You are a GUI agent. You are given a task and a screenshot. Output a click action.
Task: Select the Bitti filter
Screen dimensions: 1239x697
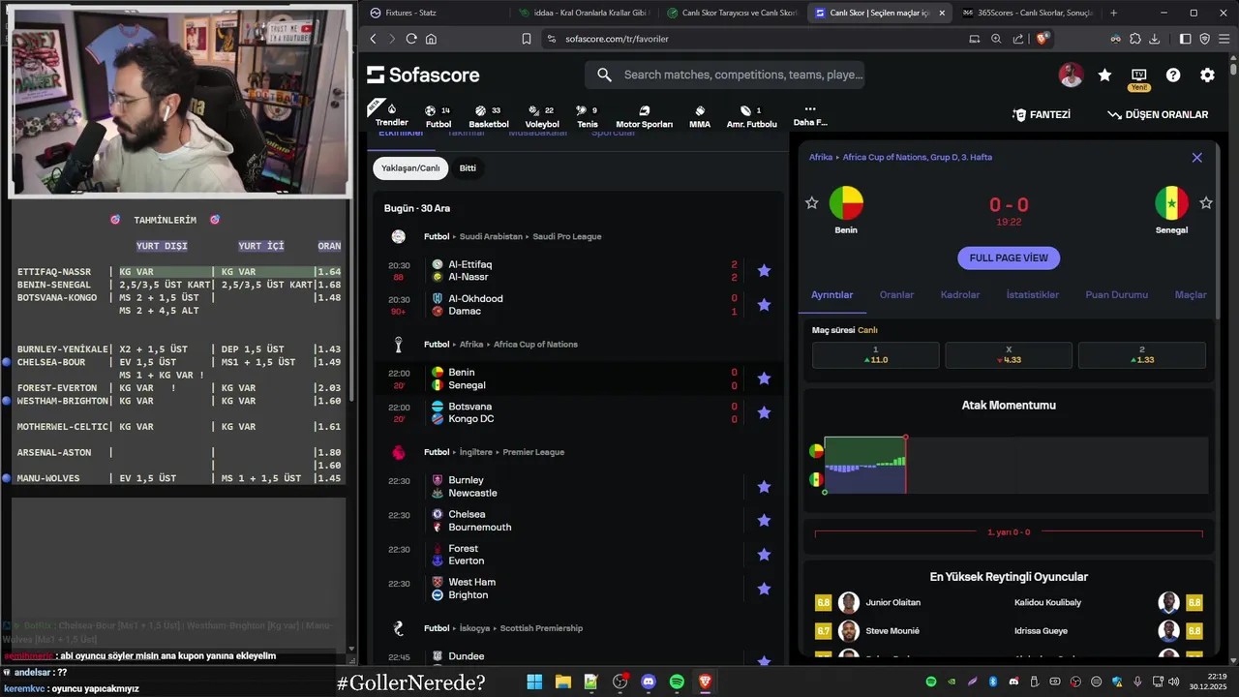click(468, 168)
